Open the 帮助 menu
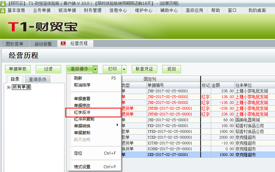Viewport: 275px width, 172px height. [x=216, y=10]
